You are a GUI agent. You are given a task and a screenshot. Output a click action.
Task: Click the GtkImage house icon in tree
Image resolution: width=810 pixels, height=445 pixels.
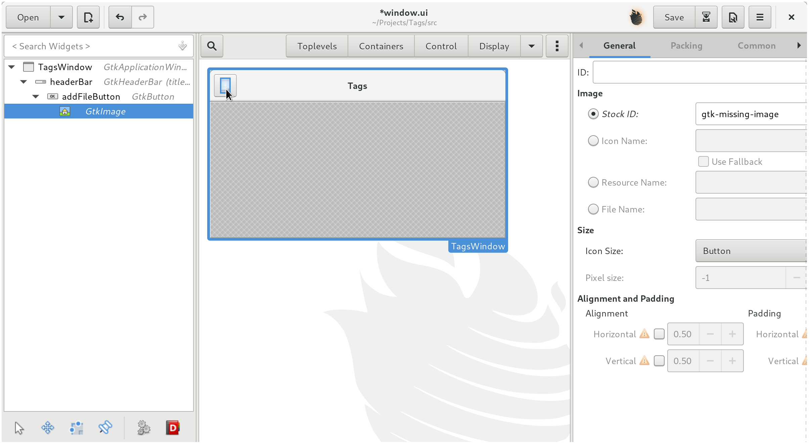click(65, 111)
